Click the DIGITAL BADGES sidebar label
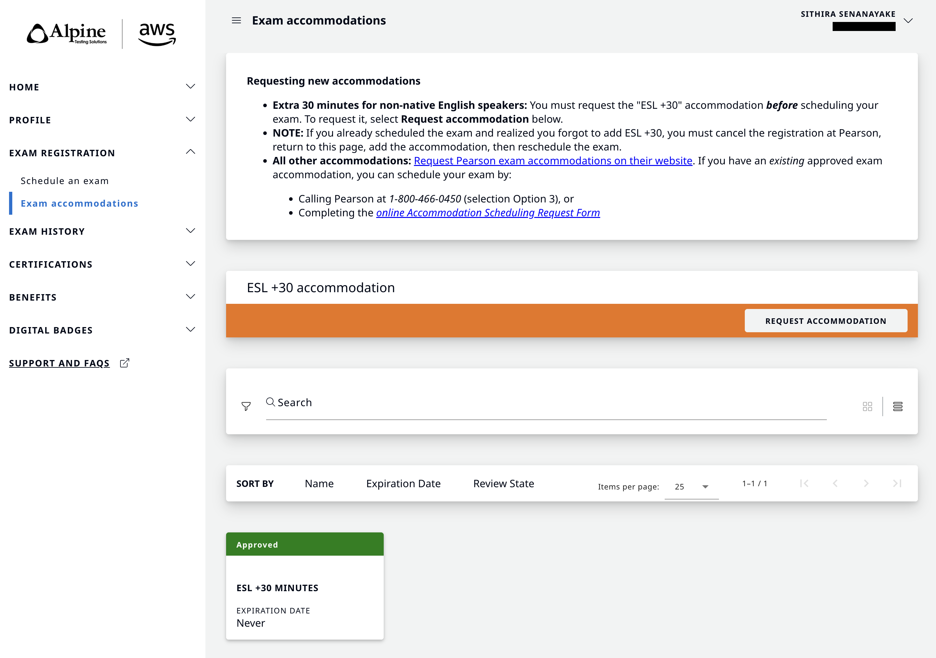This screenshot has width=936, height=658. [51, 330]
